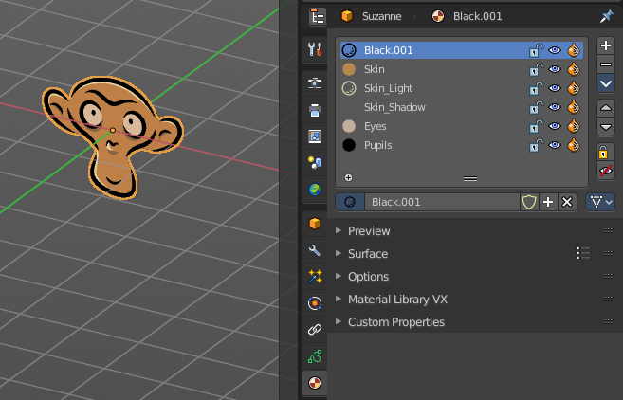Viewport: 623px width, 400px height.
Task: Open the Output properties tab
Action: coord(315,110)
